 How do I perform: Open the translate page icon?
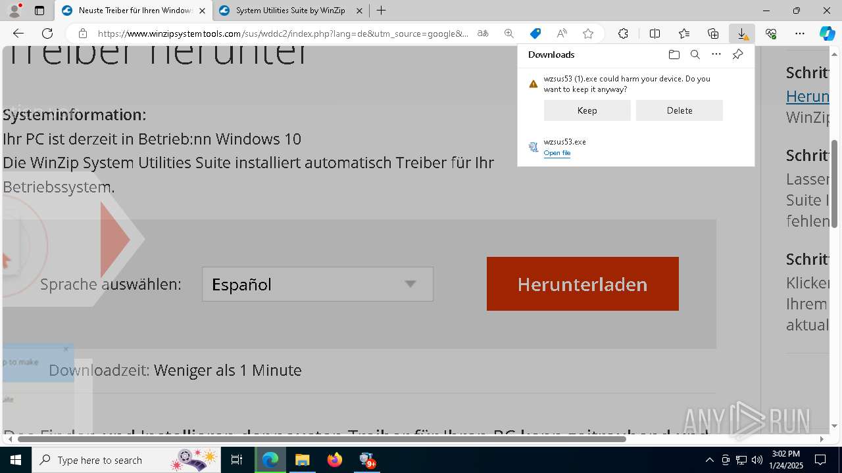[x=483, y=34]
